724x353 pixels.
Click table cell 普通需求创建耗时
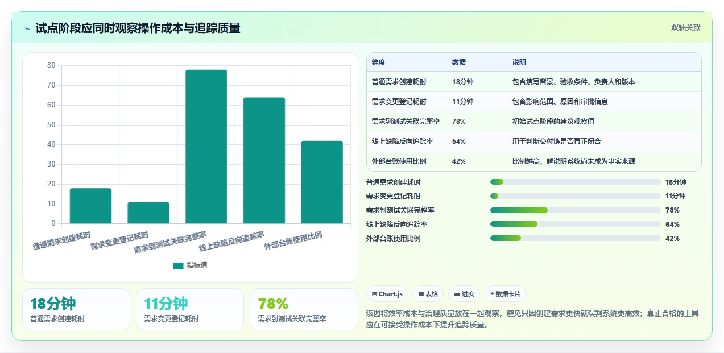coord(399,82)
